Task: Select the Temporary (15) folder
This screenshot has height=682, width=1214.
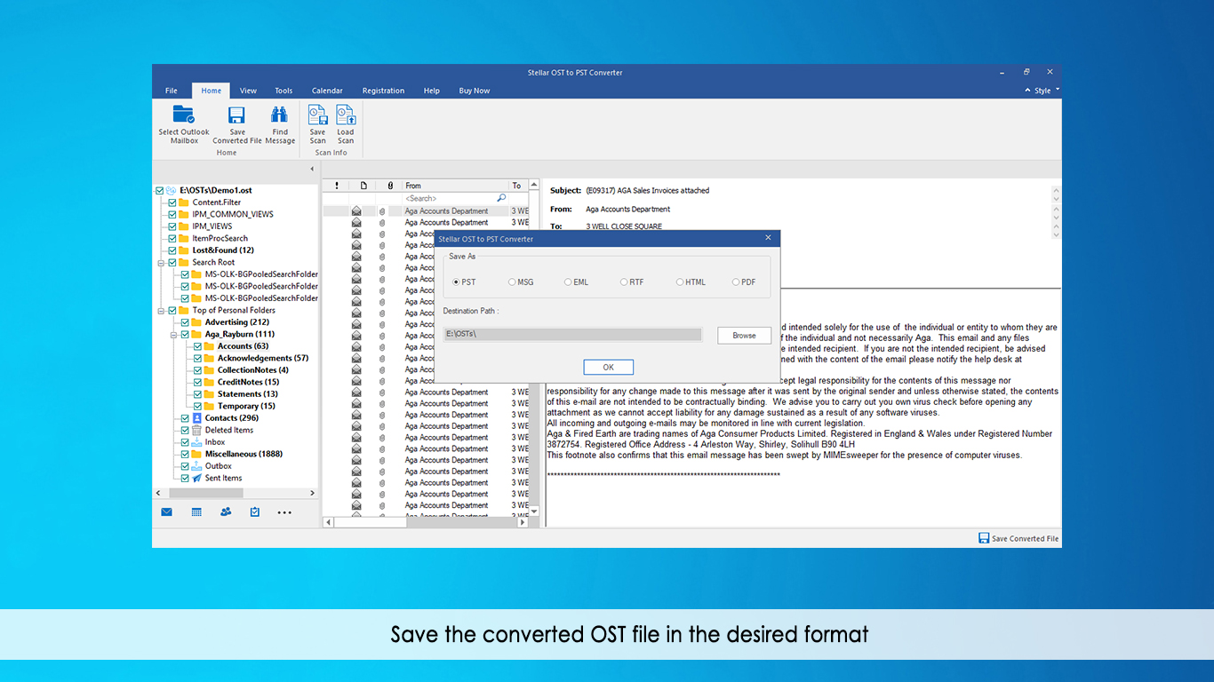Action: click(x=246, y=406)
